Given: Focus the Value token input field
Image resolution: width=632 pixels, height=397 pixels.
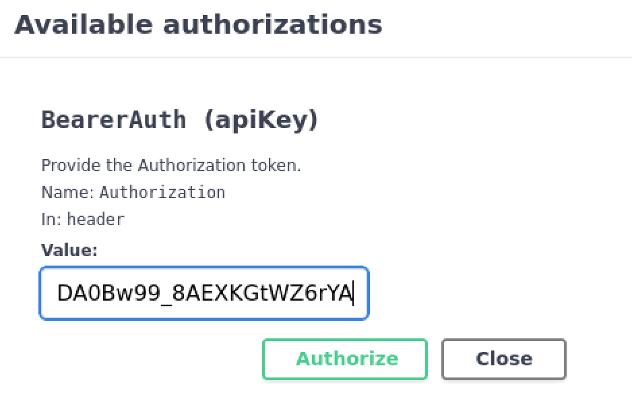Looking at the screenshot, I should click(204, 293).
